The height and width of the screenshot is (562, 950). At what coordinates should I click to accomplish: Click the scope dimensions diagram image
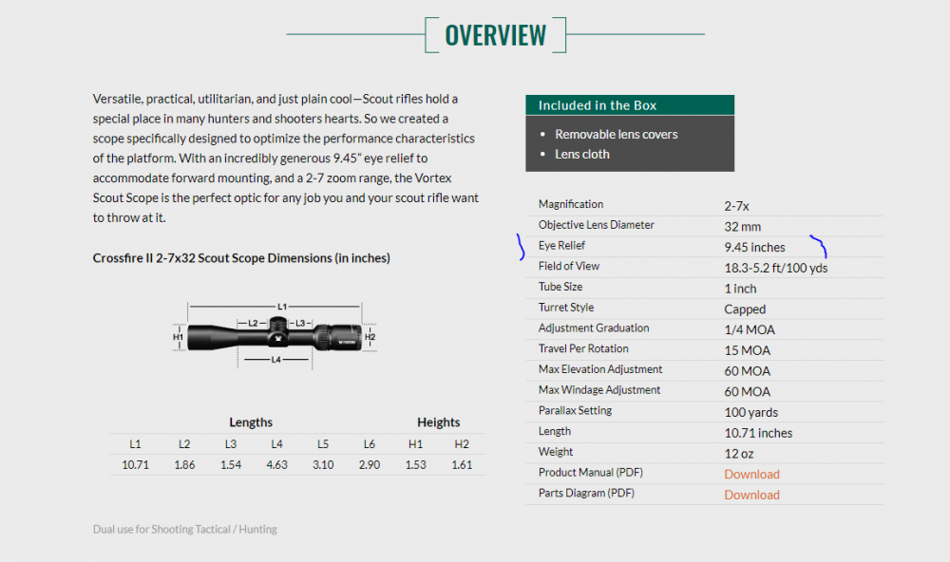(275, 336)
